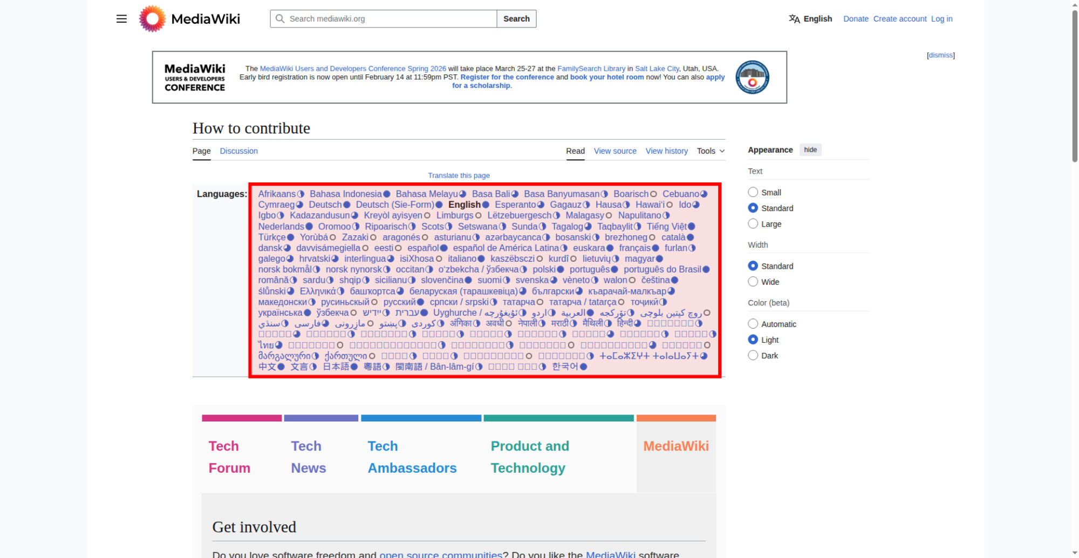
Task: Click the MediaWiki Users & Developers Conference logo
Action: pos(195,77)
